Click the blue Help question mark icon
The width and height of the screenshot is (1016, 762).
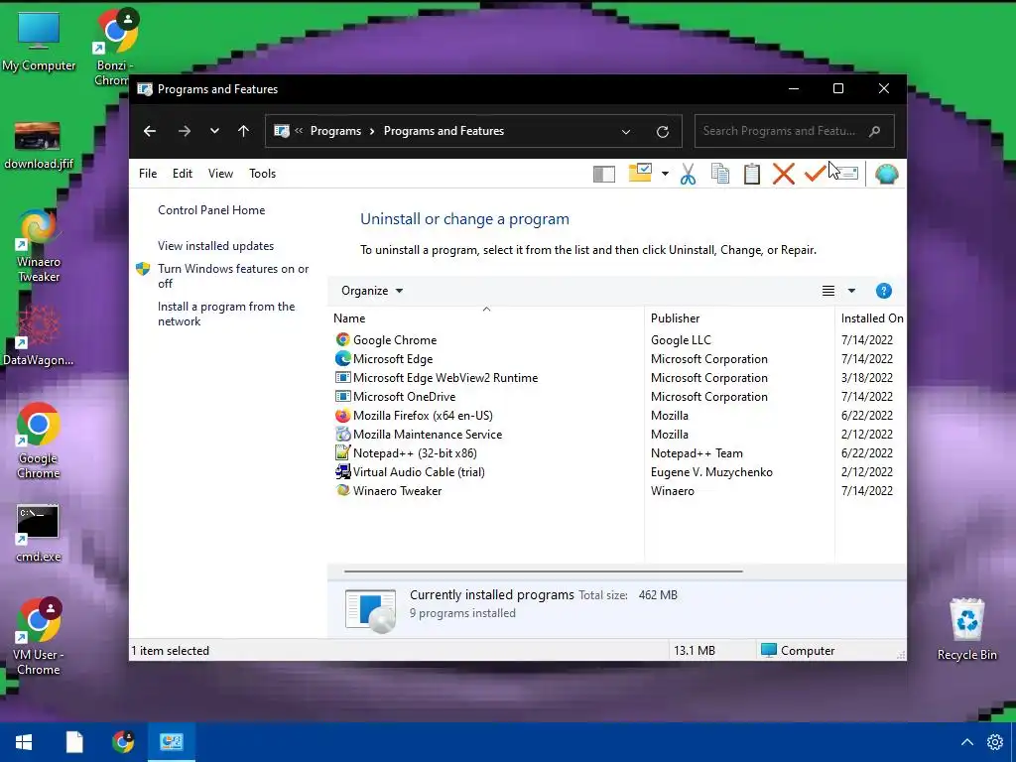pyautogui.click(x=884, y=291)
